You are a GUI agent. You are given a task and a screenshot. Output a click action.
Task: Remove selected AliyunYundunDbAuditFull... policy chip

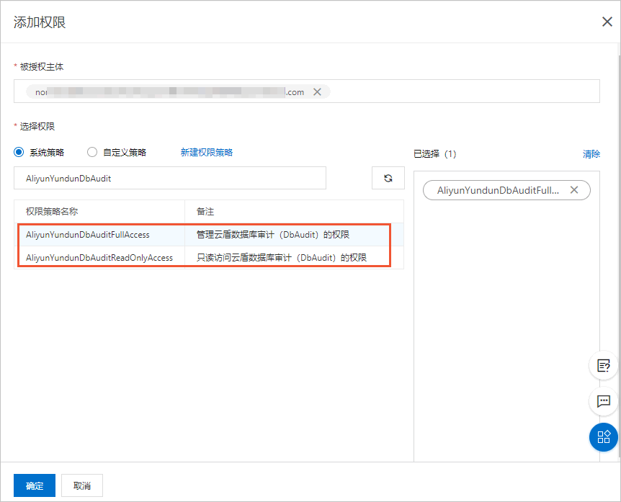click(574, 190)
